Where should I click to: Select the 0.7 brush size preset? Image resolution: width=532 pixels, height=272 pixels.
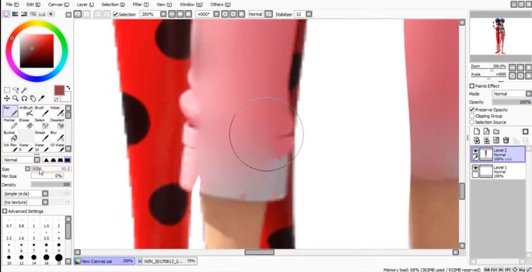9,223
